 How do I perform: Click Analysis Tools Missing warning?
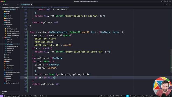137,96
